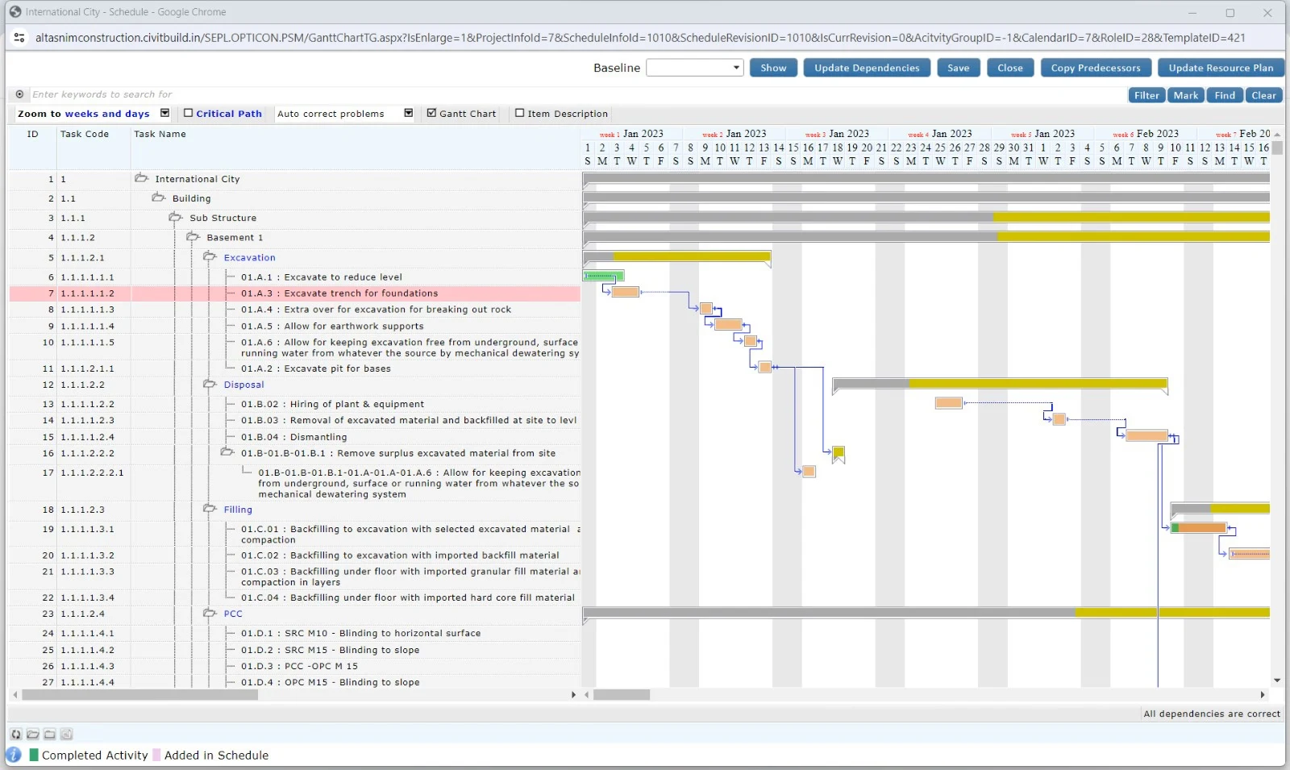Uncheck the Gantt Chart checkbox
Image resolution: width=1290 pixels, height=770 pixels.
(431, 114)
